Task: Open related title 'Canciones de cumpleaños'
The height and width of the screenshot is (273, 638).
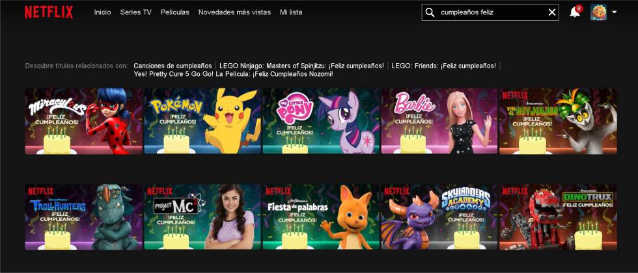Action: point(173,66)
